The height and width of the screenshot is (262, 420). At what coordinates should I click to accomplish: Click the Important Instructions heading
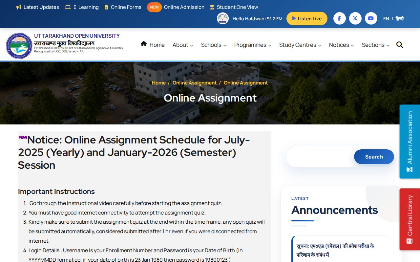56,192
